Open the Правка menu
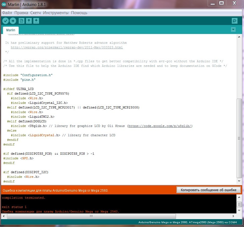The image size is (244, 227). 21,13
